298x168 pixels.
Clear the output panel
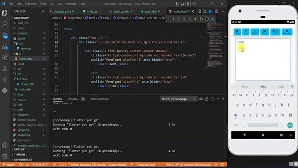point(201,99)
